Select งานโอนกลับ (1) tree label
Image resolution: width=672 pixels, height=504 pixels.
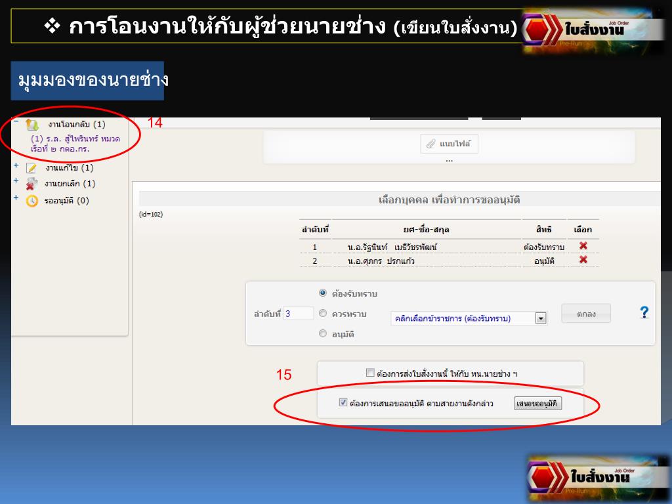[77, 124]
